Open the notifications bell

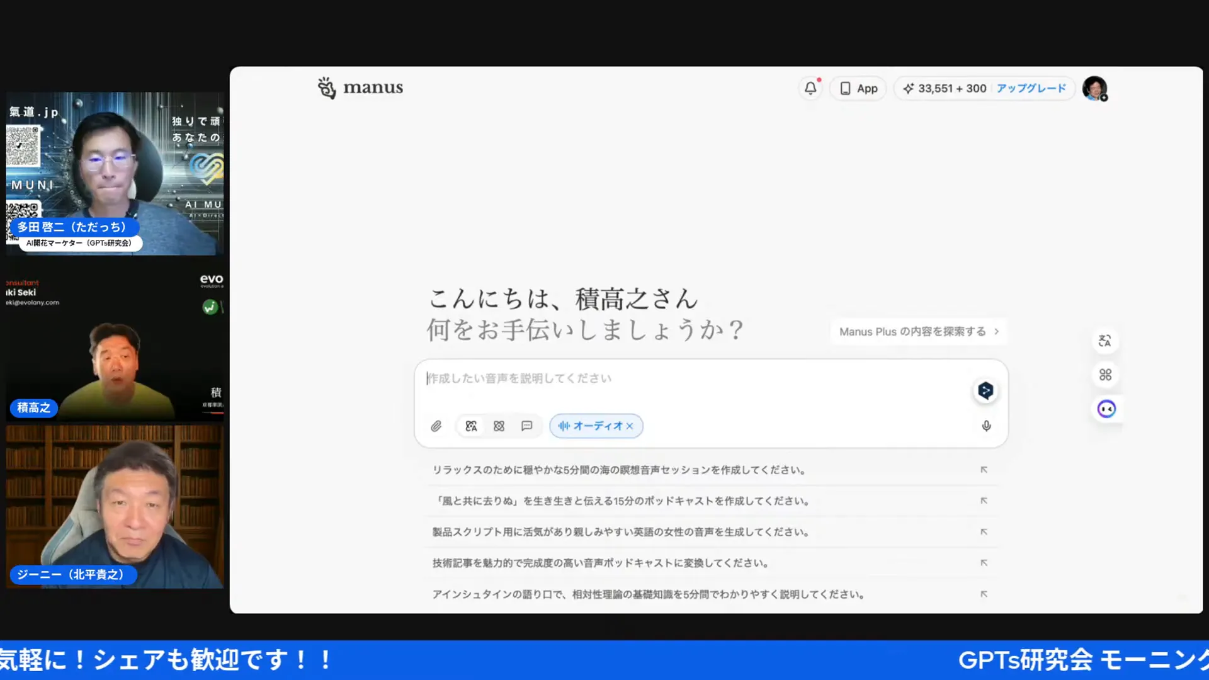810,88
